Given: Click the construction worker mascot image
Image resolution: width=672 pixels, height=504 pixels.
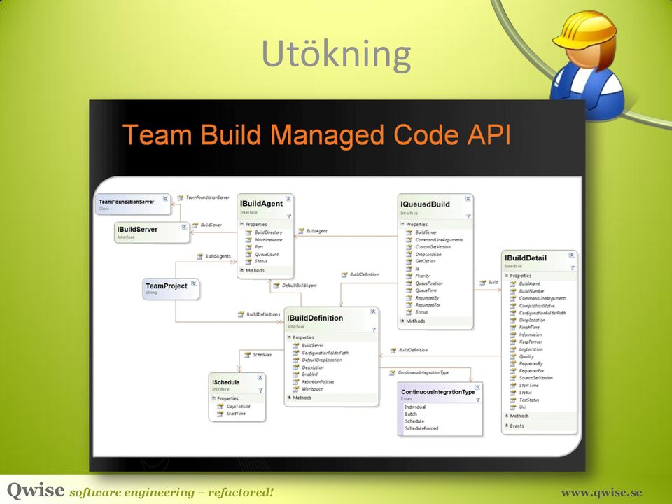Looking at the screenshot, I should tap(587, 64).
